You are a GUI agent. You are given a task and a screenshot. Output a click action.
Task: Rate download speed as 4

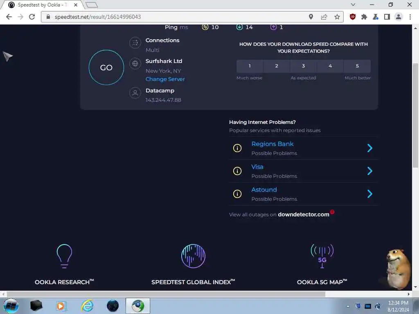coord(330,66)
